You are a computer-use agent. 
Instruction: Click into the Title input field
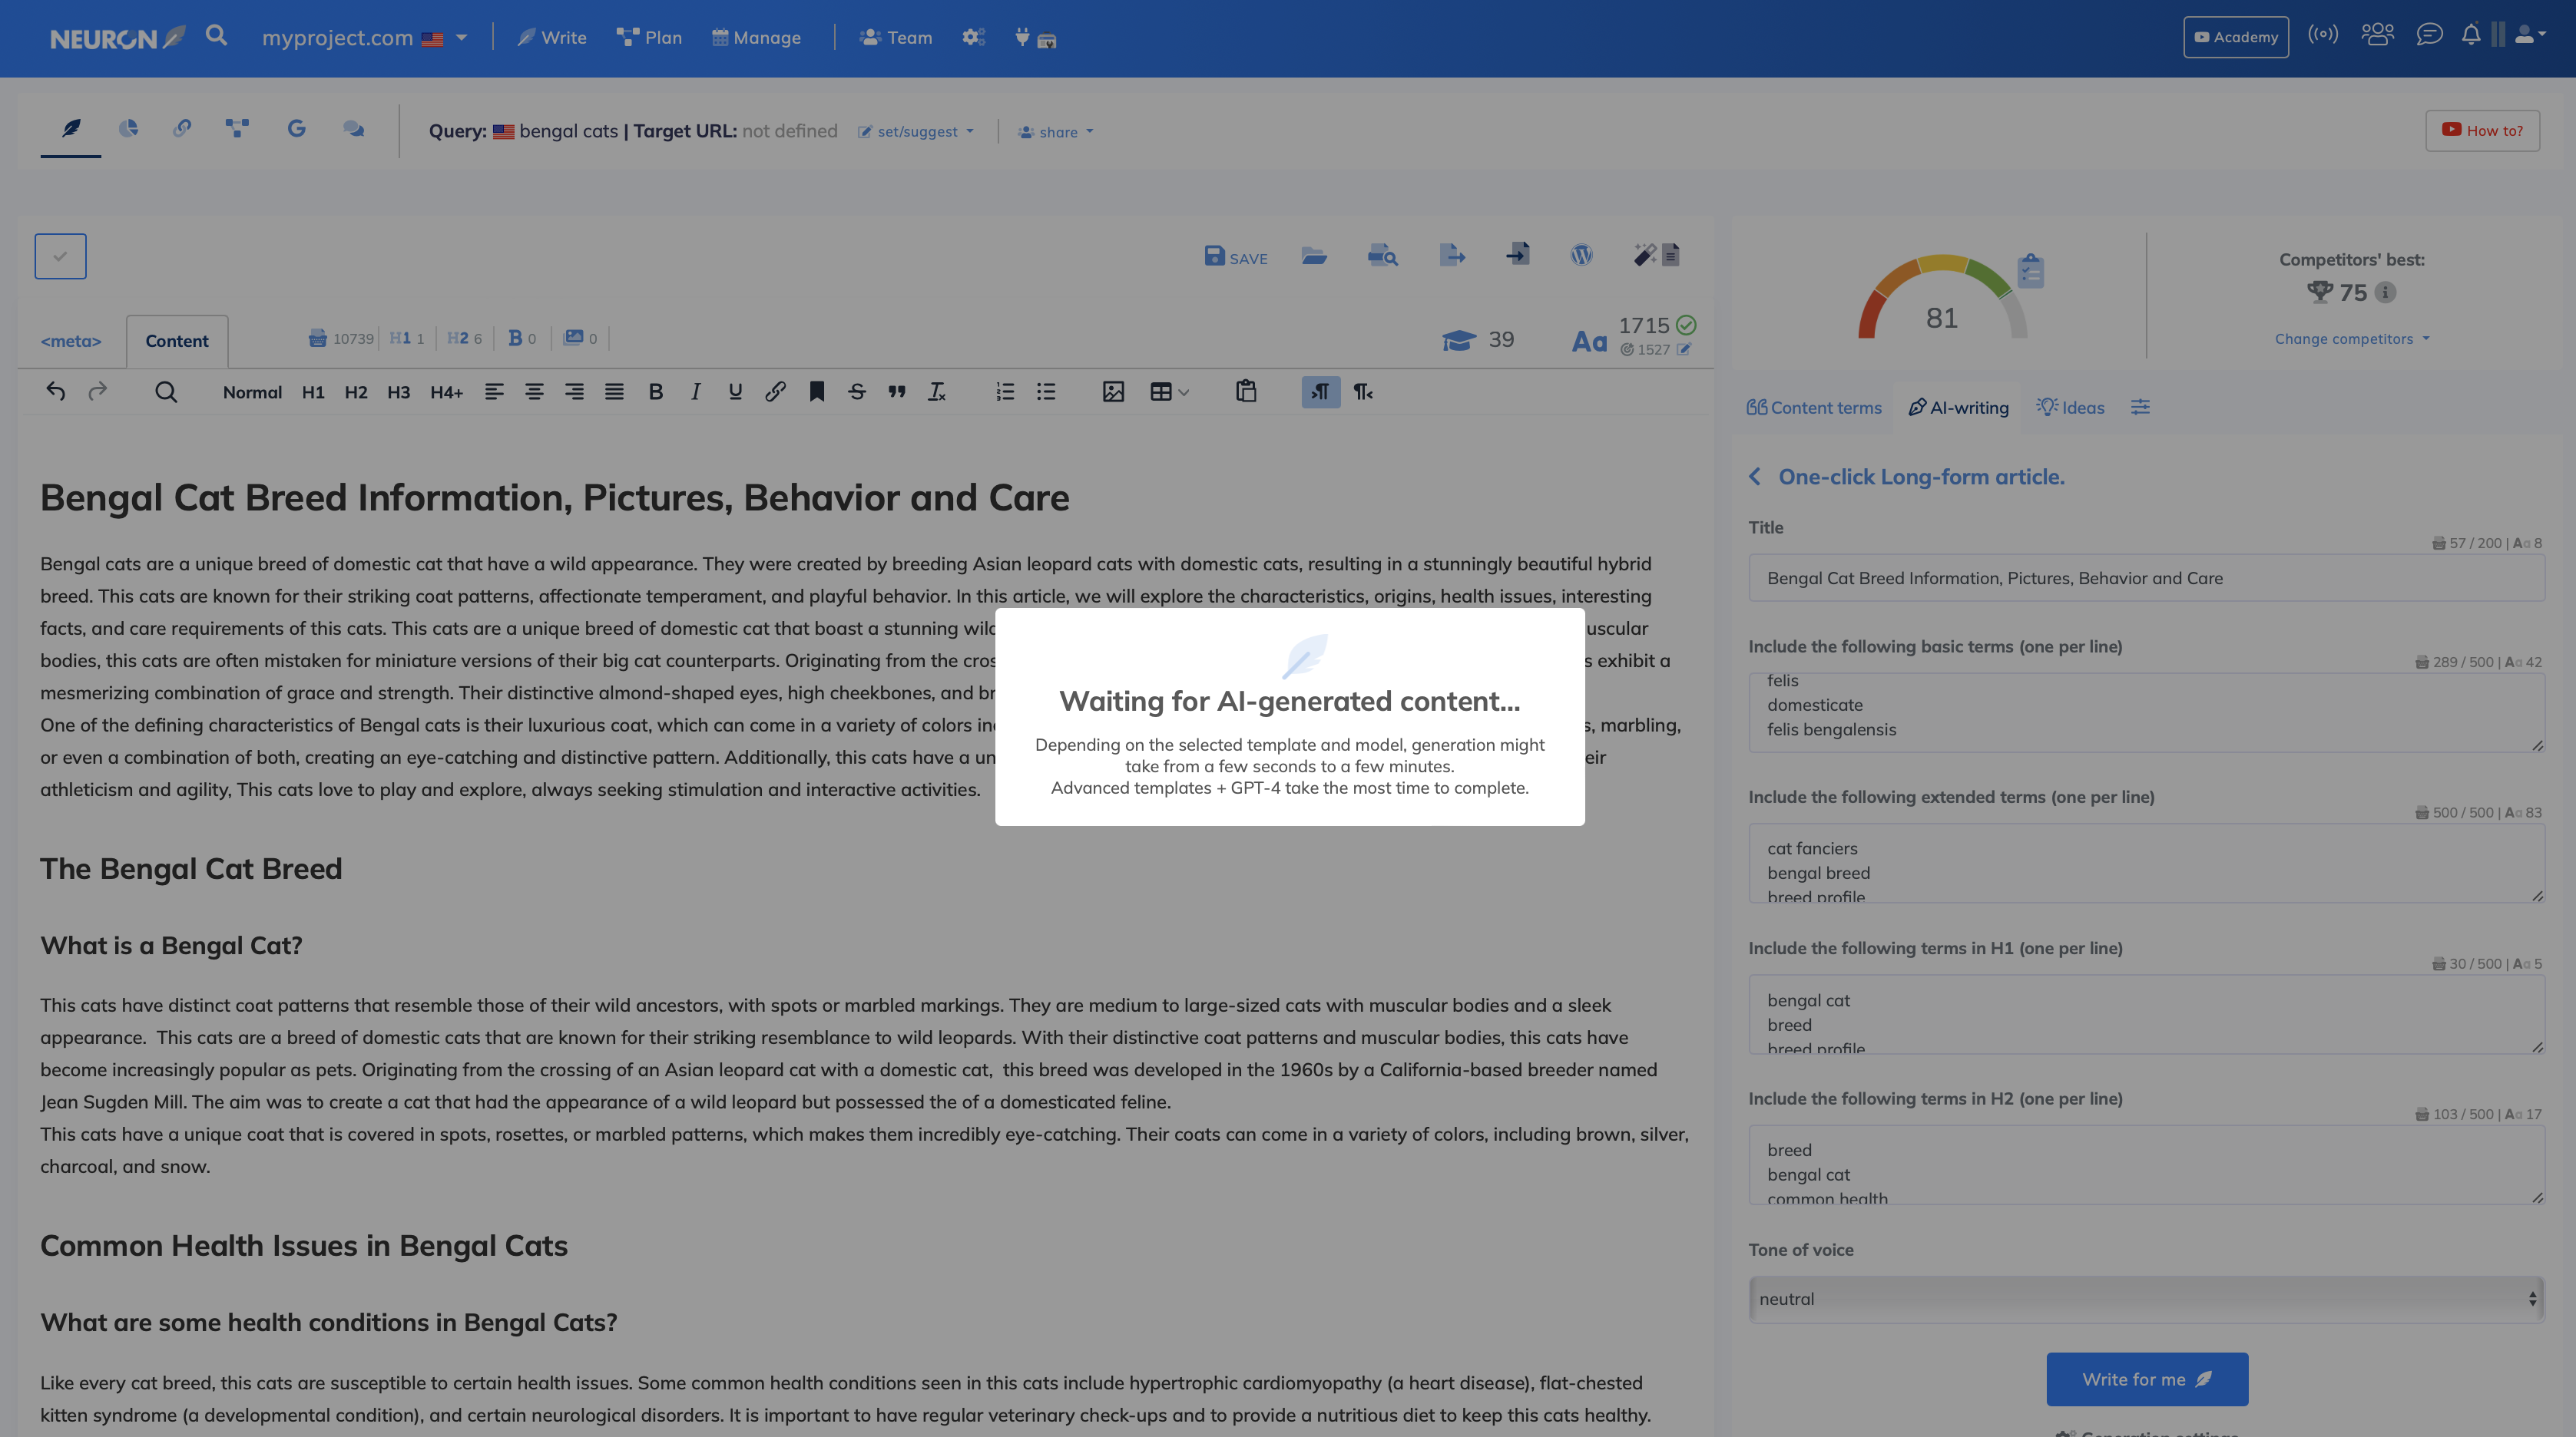point(2146,579)
